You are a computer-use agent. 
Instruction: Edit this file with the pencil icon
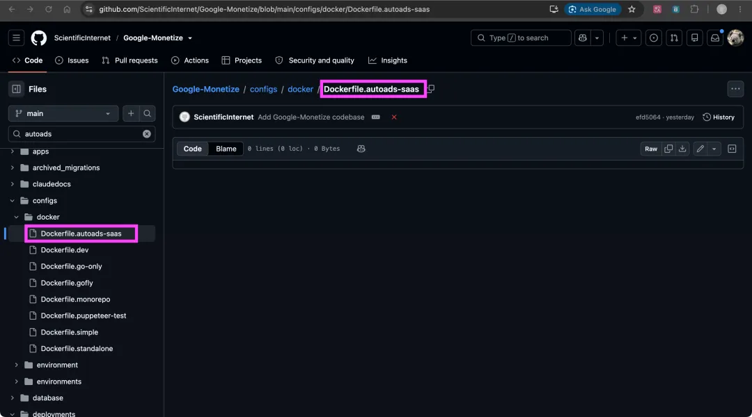point(700,149)
